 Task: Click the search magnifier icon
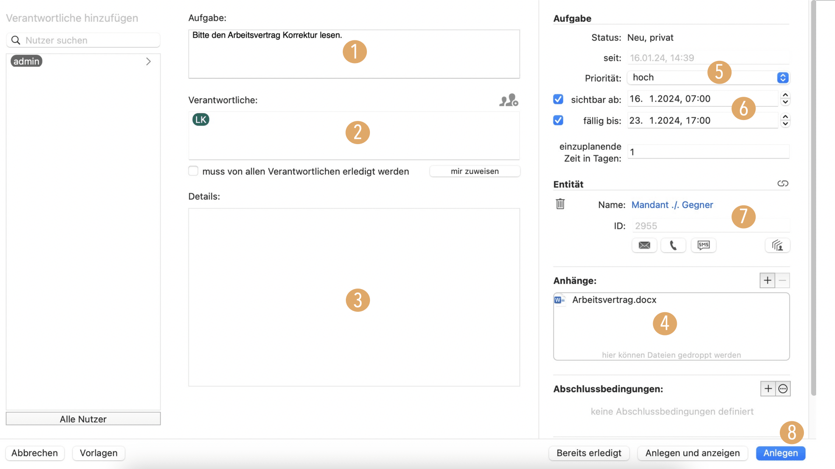pos(16,40)
